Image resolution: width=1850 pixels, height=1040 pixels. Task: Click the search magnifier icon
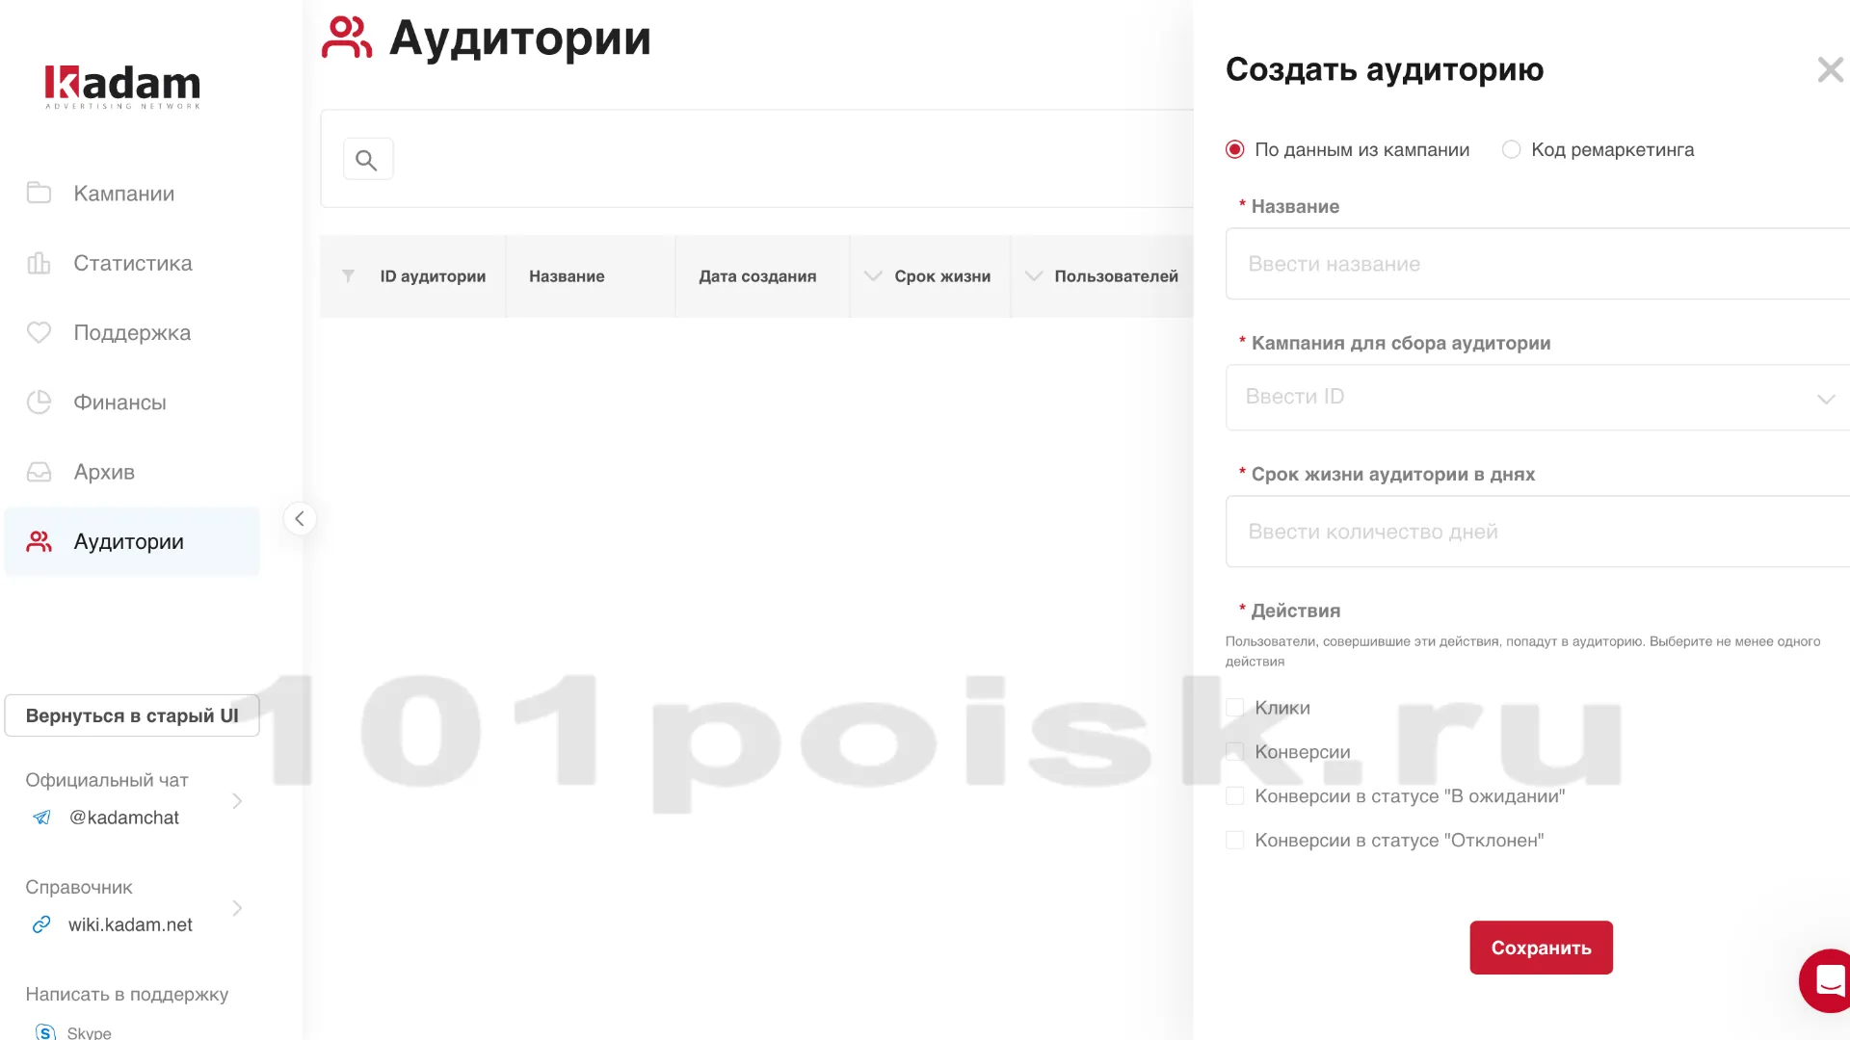[367, 158]
